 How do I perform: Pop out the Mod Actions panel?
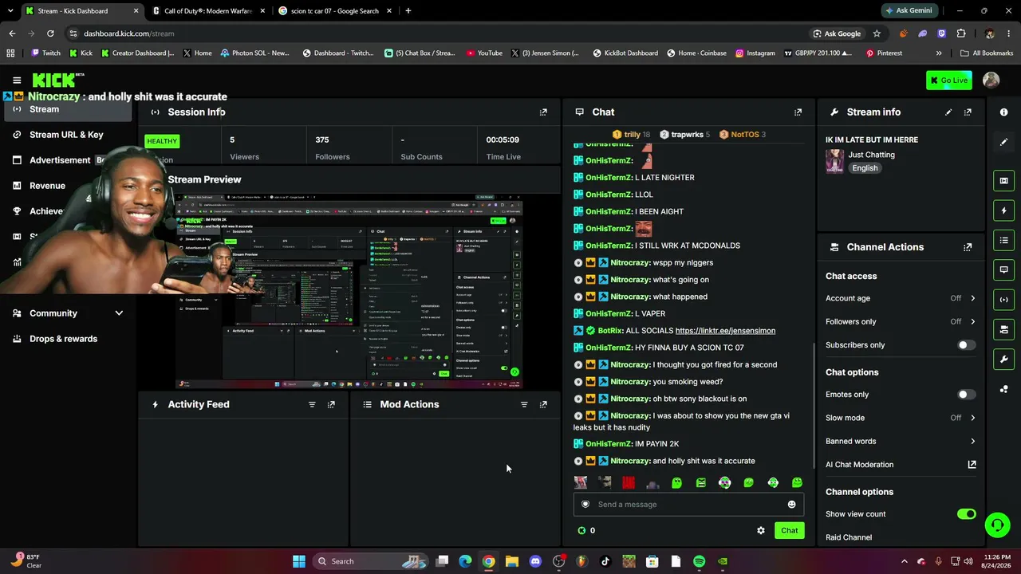click(543, 404)
